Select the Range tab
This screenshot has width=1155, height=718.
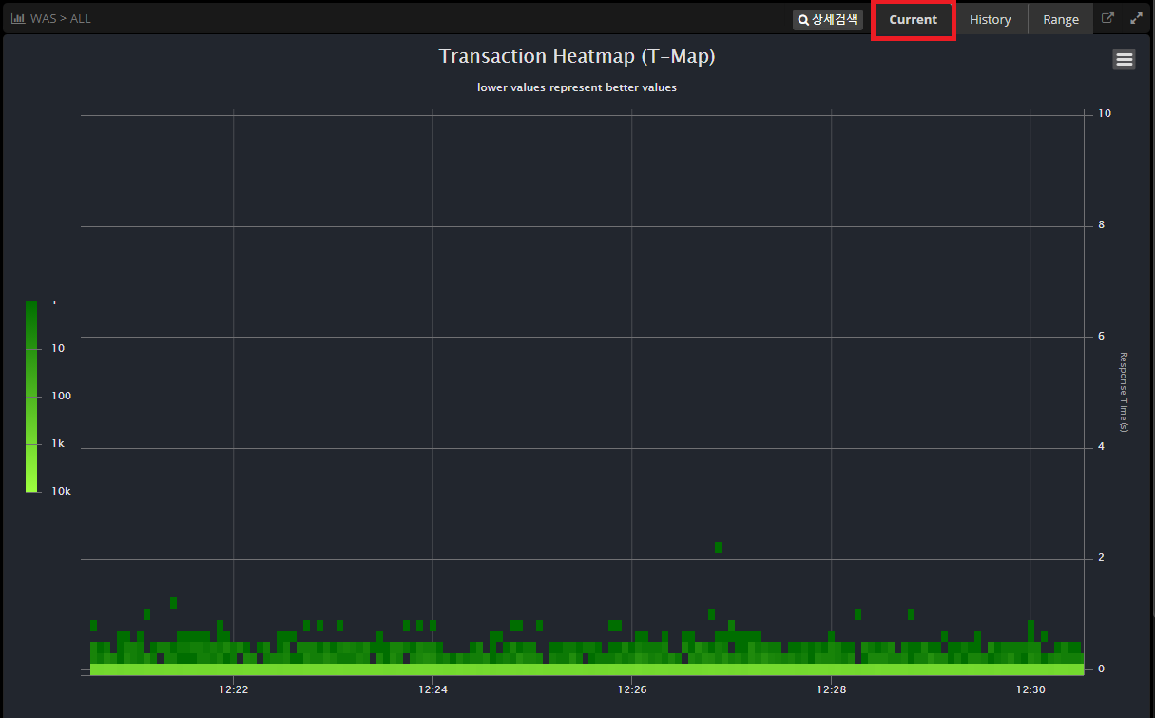pos(1061,19)
